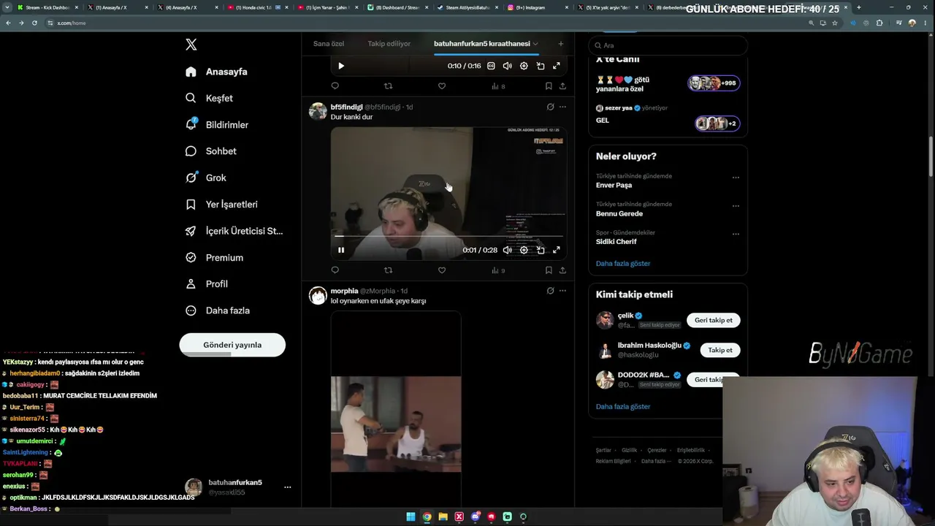This screenshot has width=935, height=526.
Task: Switch to the Sana özel tab
Action: pos(329,44)
